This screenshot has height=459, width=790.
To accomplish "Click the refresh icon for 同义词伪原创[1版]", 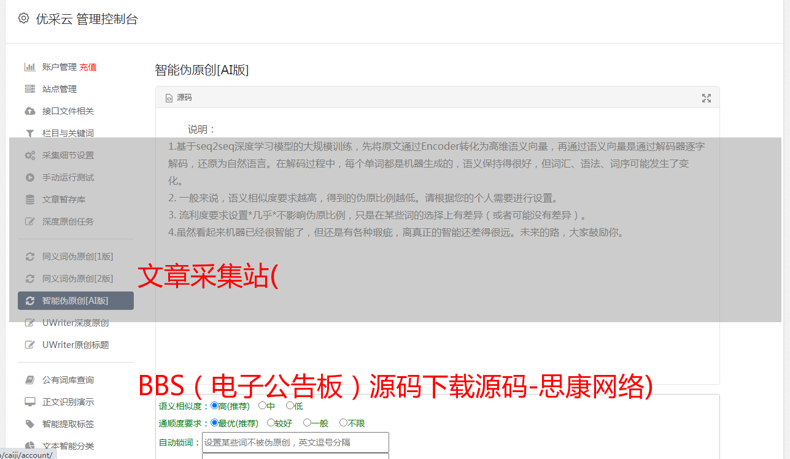I will coord(29,256).
